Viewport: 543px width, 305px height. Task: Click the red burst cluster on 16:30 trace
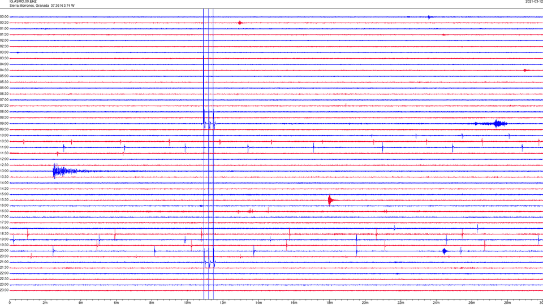(251, 211)
